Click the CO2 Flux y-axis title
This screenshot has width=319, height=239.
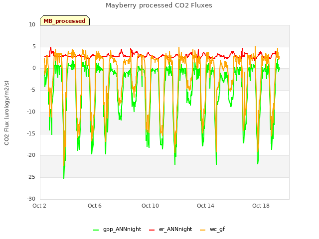point(6,113)
